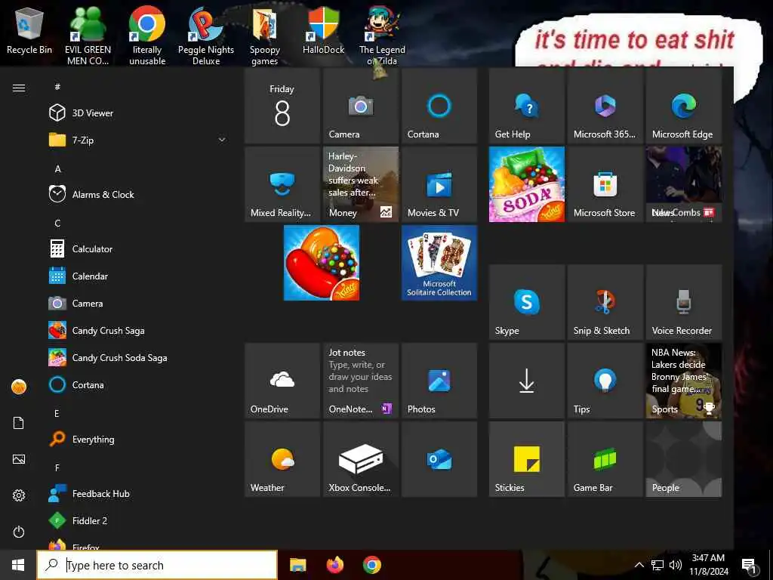This screenshot has height=580, width=773.
Task: Open Camera from the app list
Action: pyautogui.click(x=138, y=304)
